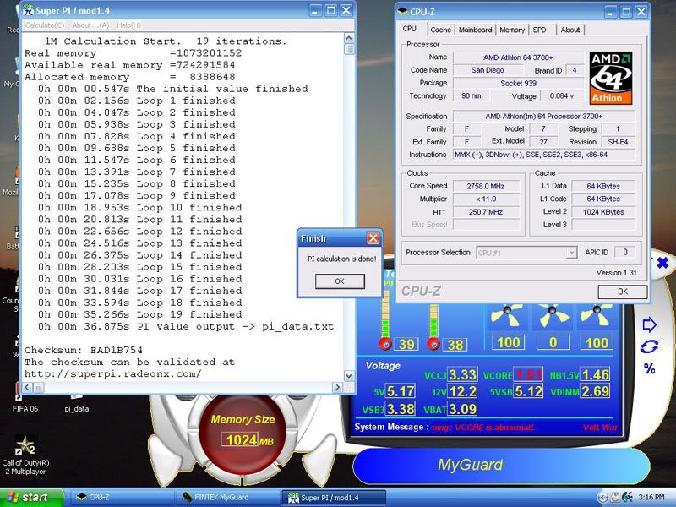Click the first fan icon in MyGuard
Screen dimensions: 676x507
coord(508,315)
